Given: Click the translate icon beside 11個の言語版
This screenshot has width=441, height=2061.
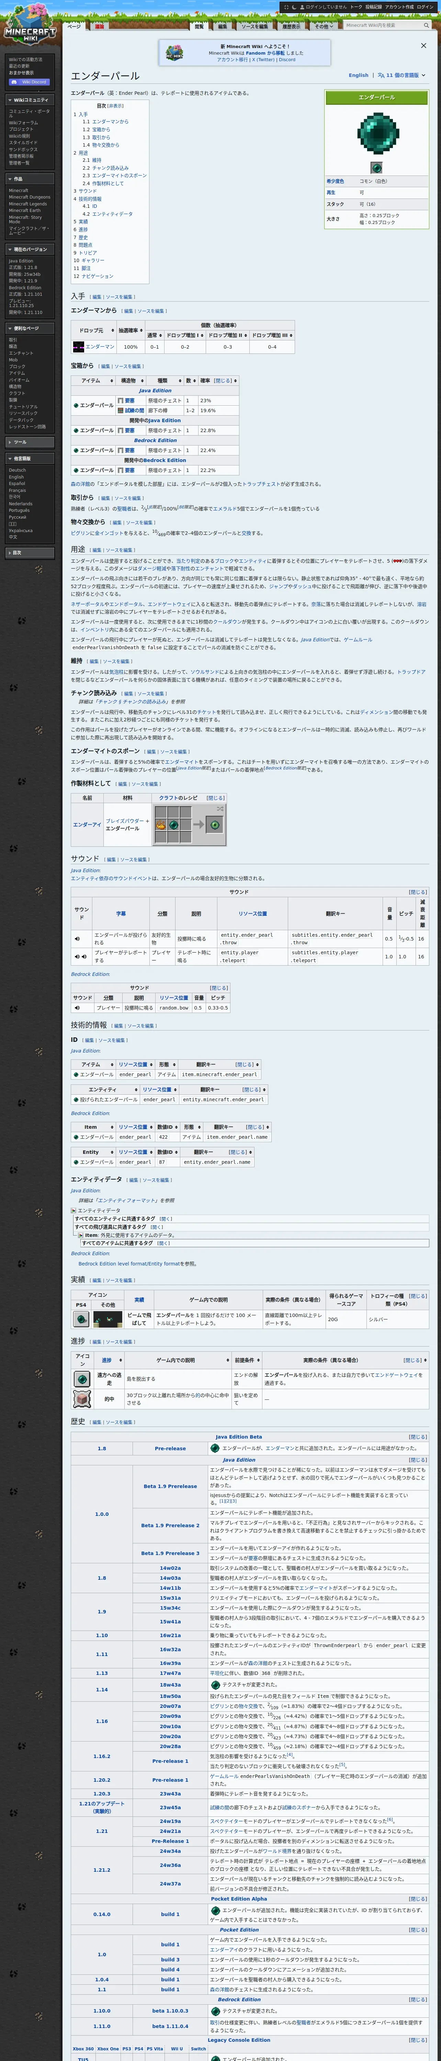Looking at the screenshot, I should (x=381, y=75).
